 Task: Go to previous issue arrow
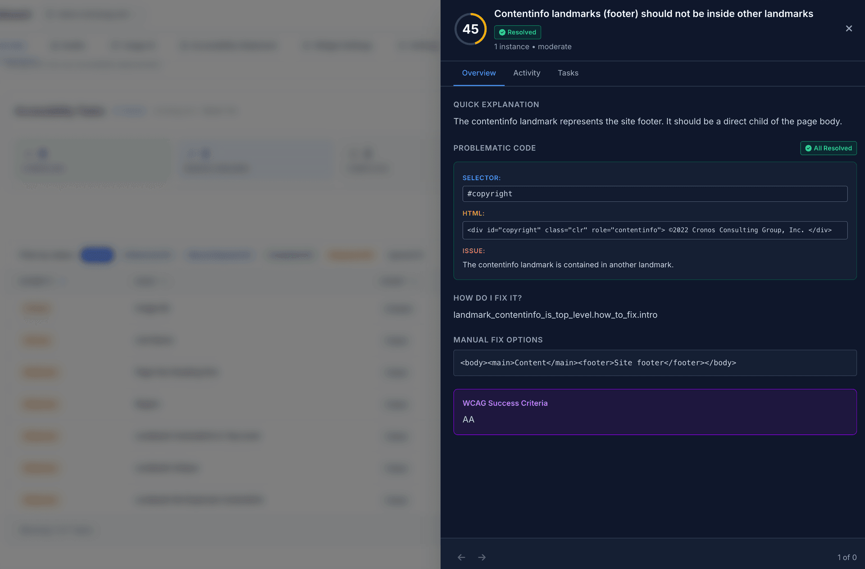click(461, 557)
